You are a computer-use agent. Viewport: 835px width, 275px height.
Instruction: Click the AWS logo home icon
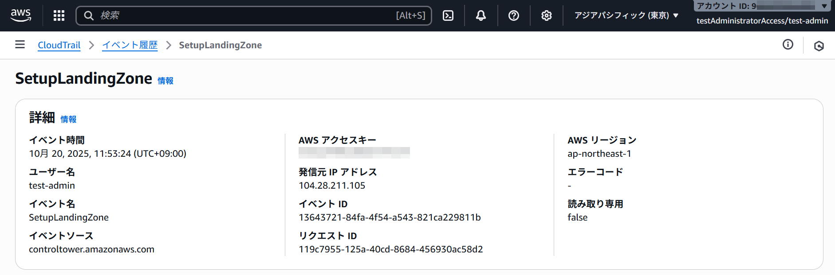point(21,15)
